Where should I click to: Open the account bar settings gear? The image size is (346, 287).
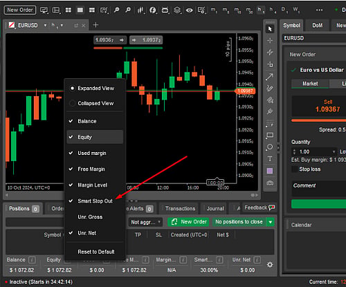pos(270,265)
